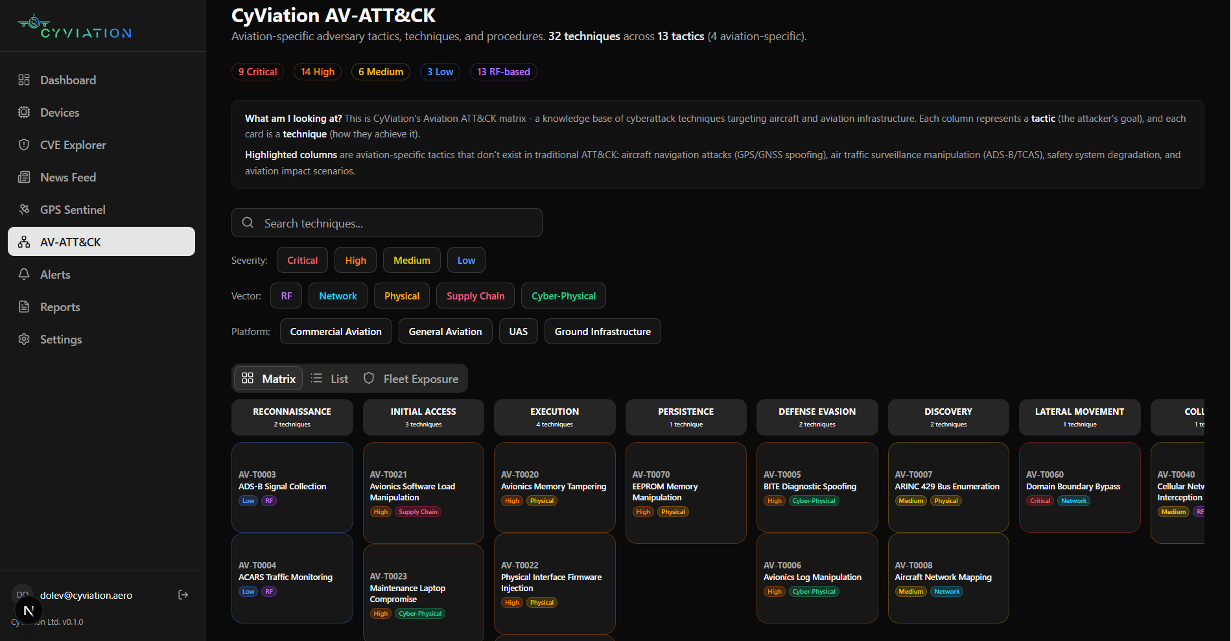
Task: Open EEPROM Memory Manipulation card
Action: point(686,493)
